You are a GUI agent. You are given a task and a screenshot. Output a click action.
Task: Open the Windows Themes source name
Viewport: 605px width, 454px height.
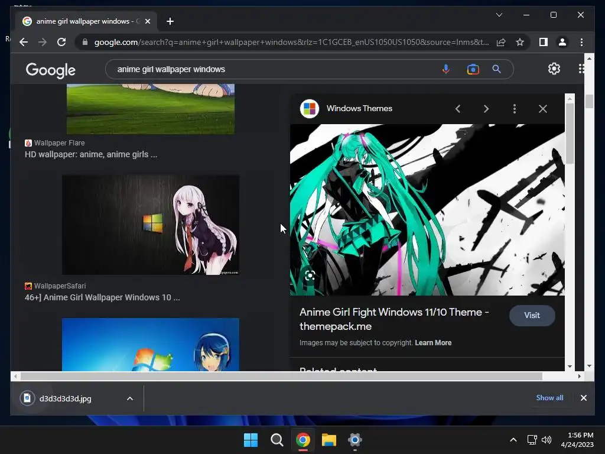coord(359,109)
